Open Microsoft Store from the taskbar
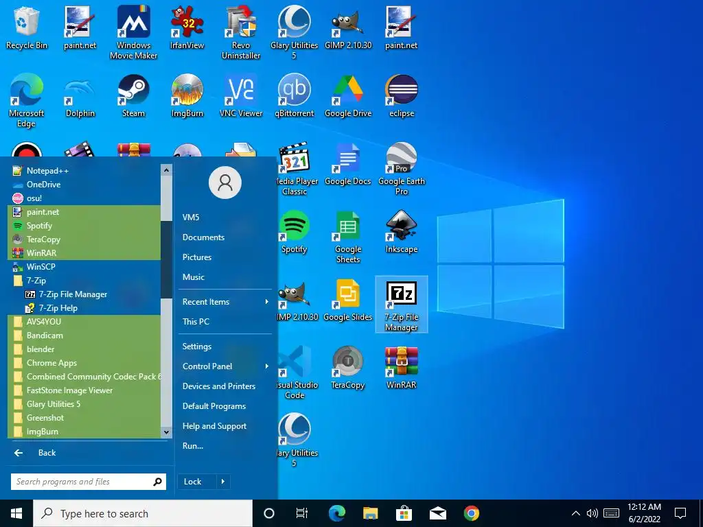This screenshot has width=703, height=527. [x=404, y=513]
